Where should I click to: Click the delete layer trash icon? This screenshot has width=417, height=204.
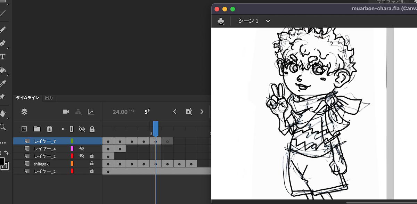pyautogui.click(x=49, y=129)
